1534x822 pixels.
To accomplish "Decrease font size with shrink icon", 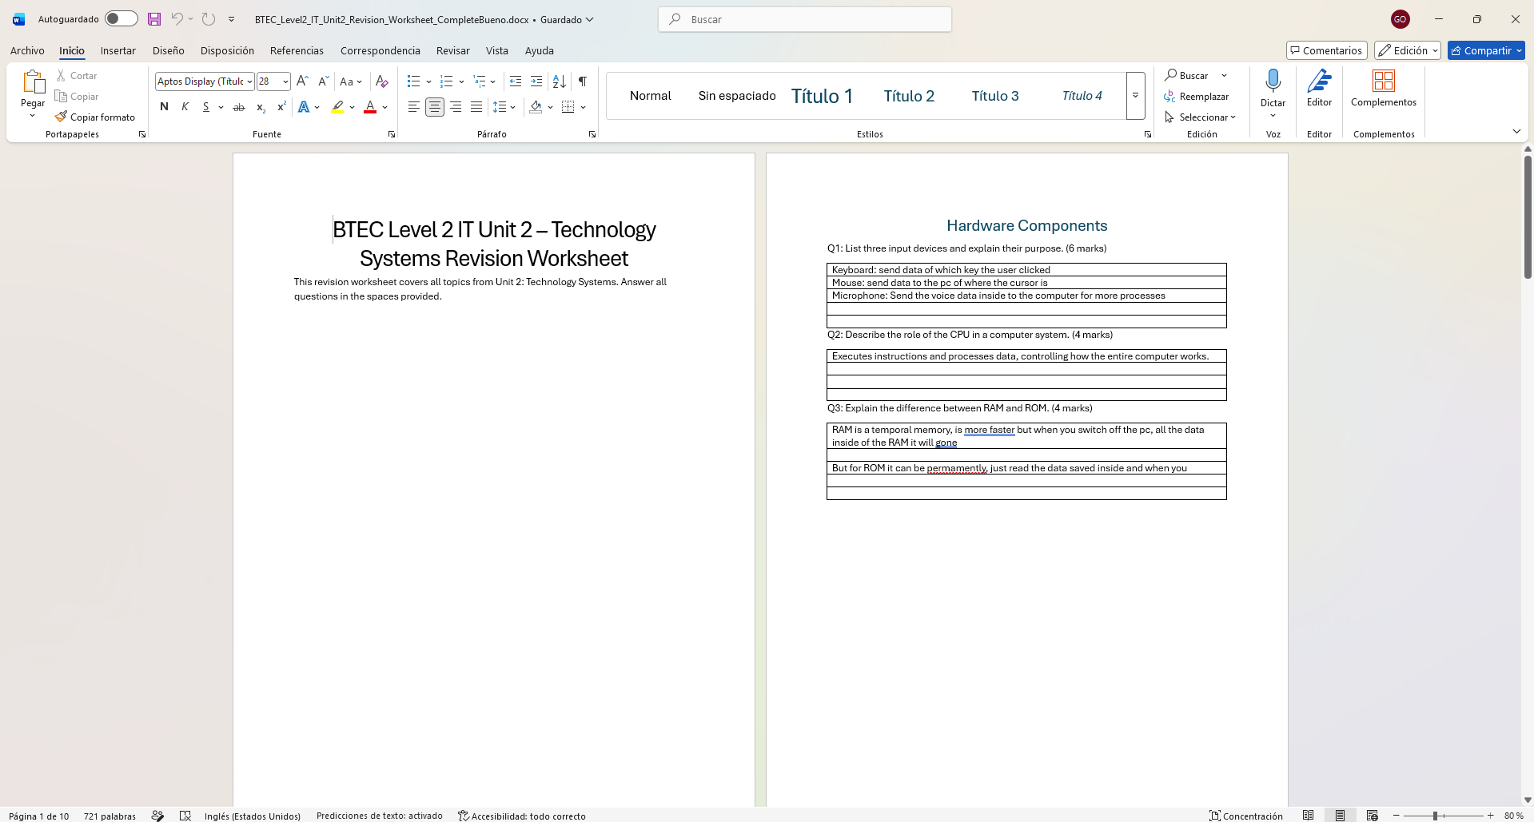I will point(323,81).
